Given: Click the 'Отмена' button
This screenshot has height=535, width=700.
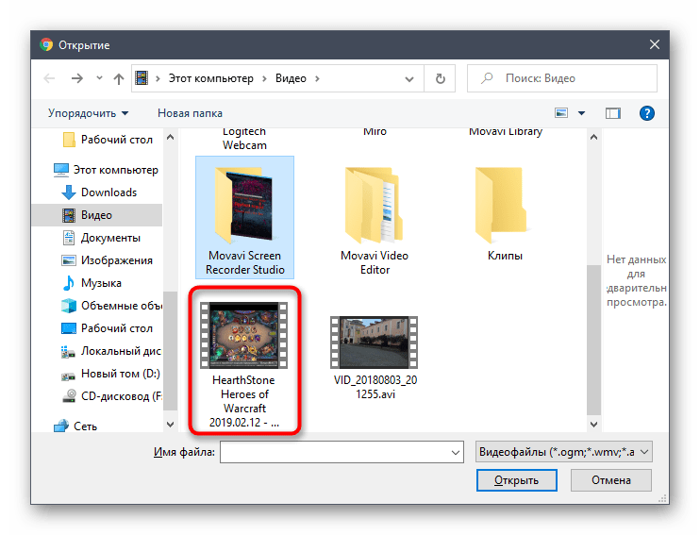Looking at the screenshot, I should [610, 480].
